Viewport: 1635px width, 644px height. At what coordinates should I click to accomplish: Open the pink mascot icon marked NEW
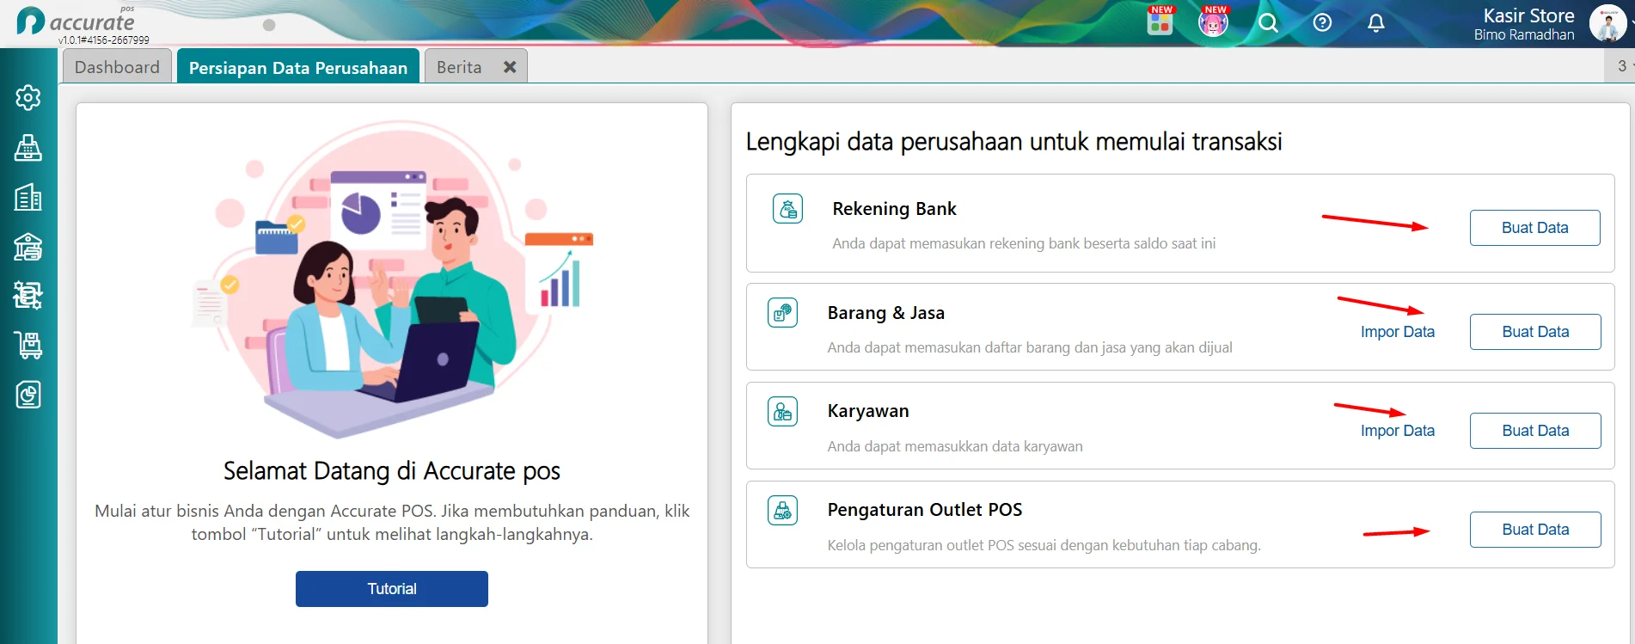click(x=1213, y=21)
